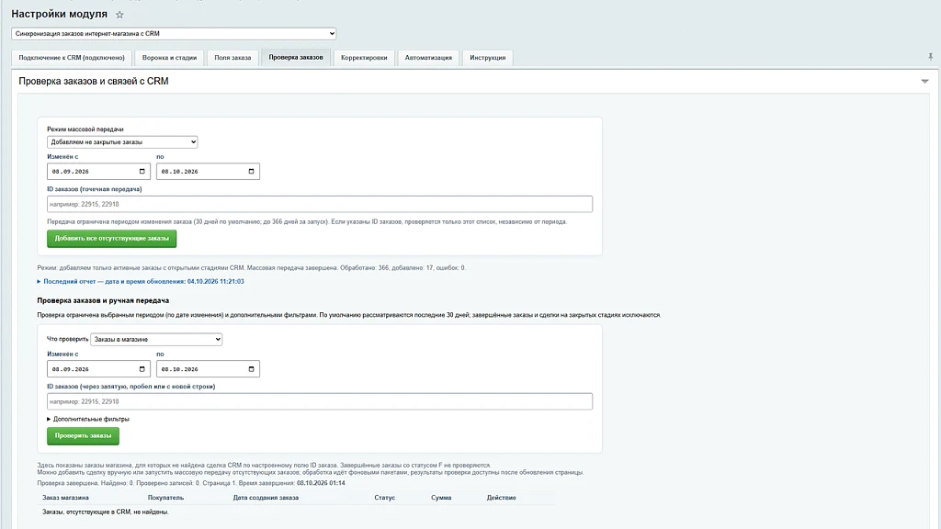Click the check section Изменён с date field

click(98, 369)
